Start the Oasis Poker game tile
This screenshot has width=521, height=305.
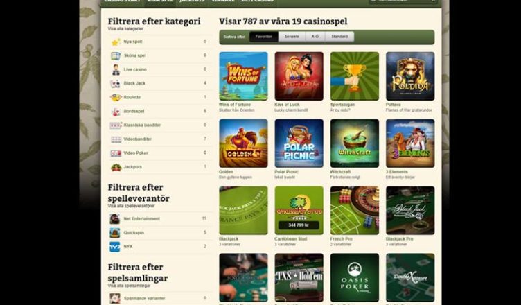[355, 277]
